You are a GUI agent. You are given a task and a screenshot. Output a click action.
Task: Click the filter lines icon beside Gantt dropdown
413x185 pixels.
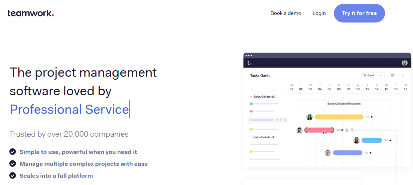coord(392,75)
